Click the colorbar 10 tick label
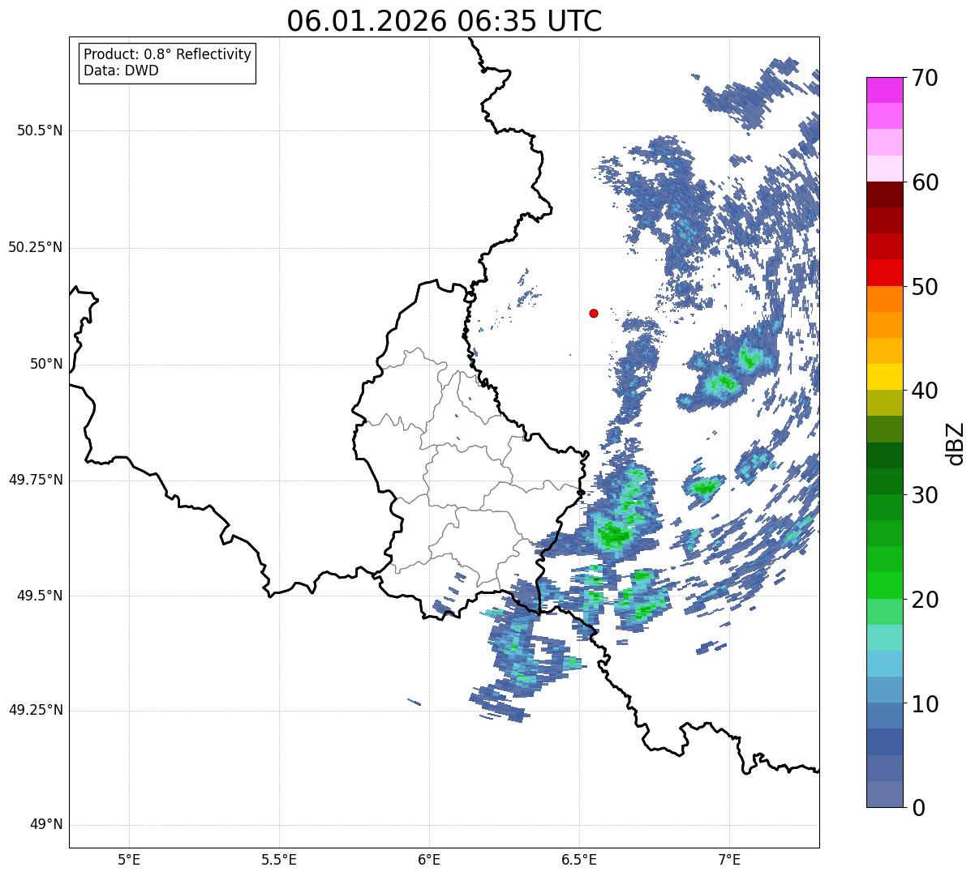The width and height of the screenshot is (975, 876). tap(925, 704)
